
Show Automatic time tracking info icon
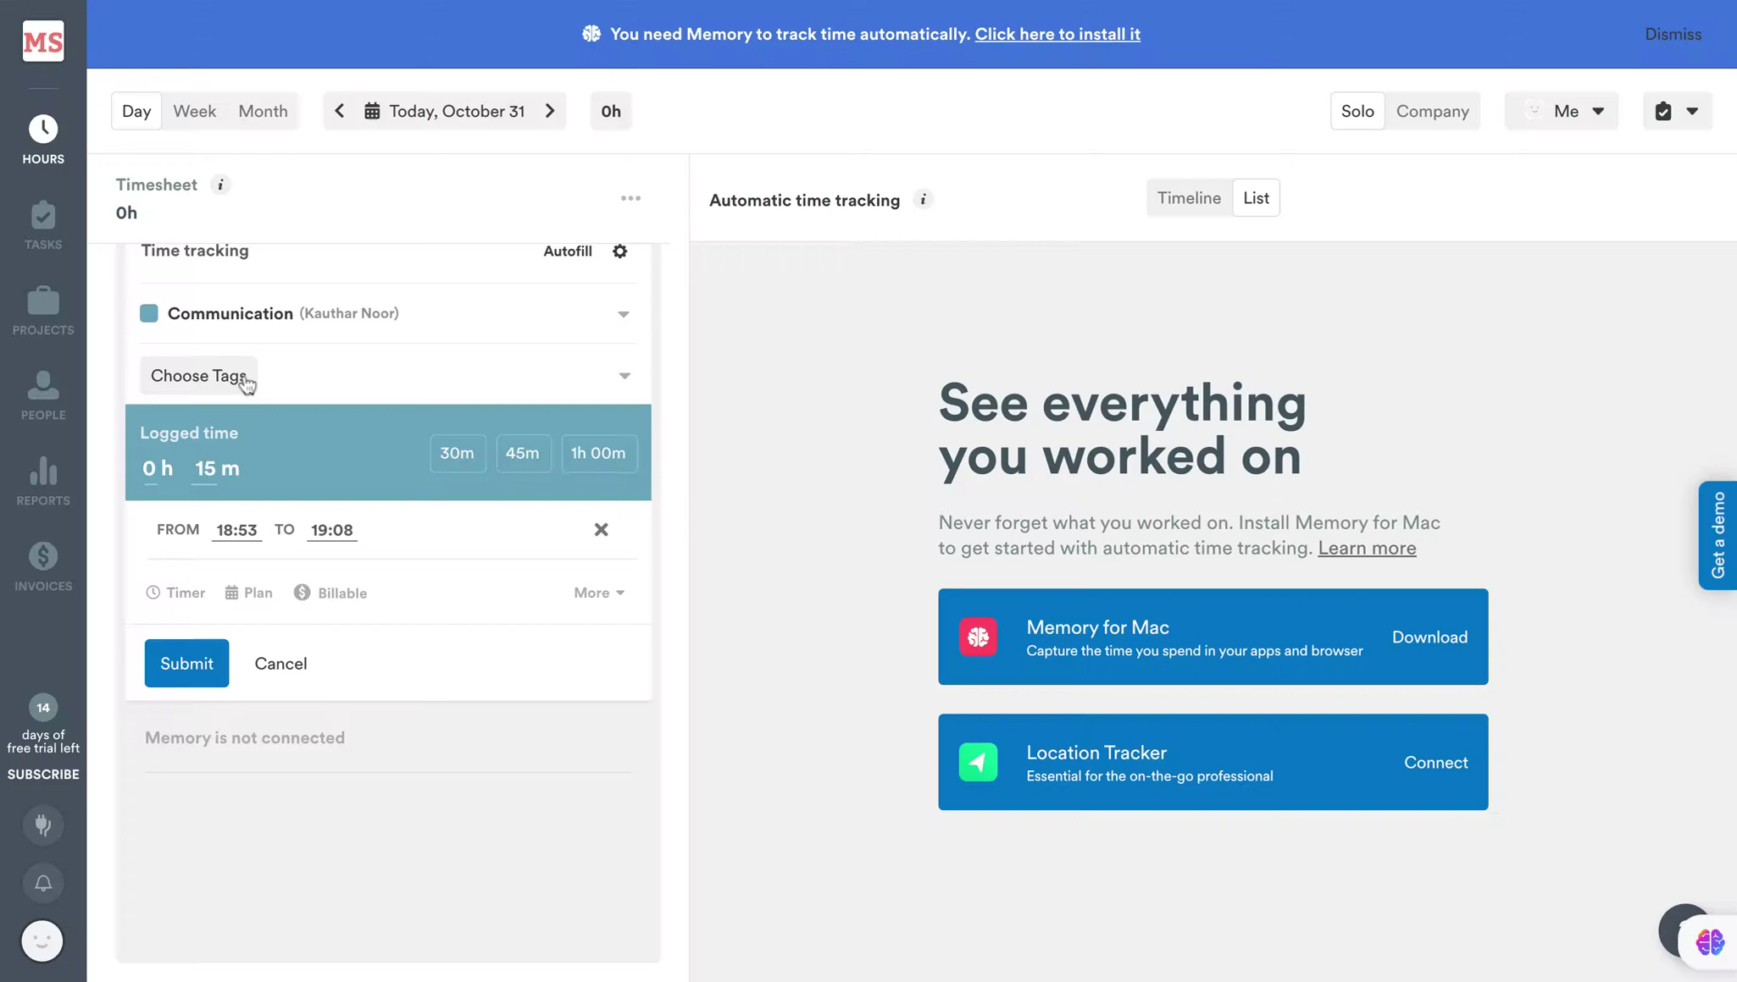pyautogui.click(x=923, y=200)
